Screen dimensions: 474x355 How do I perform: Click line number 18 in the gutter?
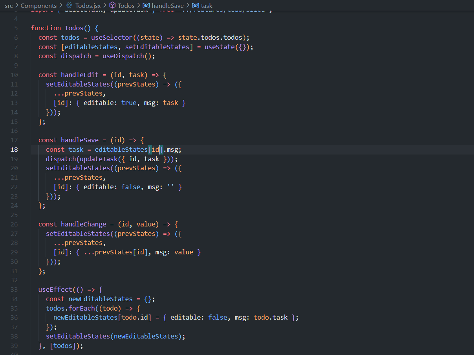click(14, 149)
